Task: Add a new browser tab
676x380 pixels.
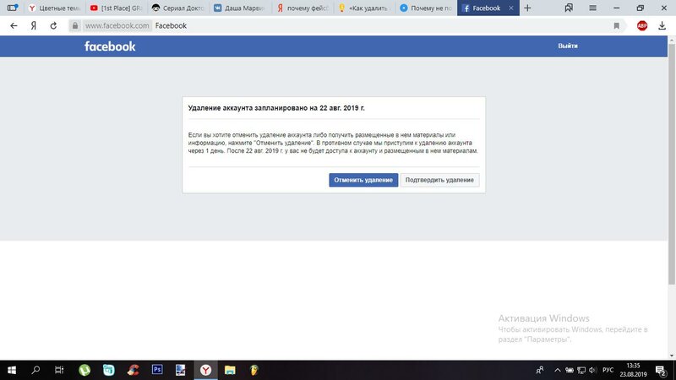Action: (527, 8)
